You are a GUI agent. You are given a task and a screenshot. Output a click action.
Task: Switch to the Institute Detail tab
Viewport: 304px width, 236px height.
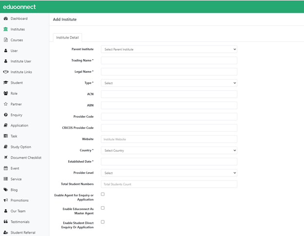click(68, 38)
